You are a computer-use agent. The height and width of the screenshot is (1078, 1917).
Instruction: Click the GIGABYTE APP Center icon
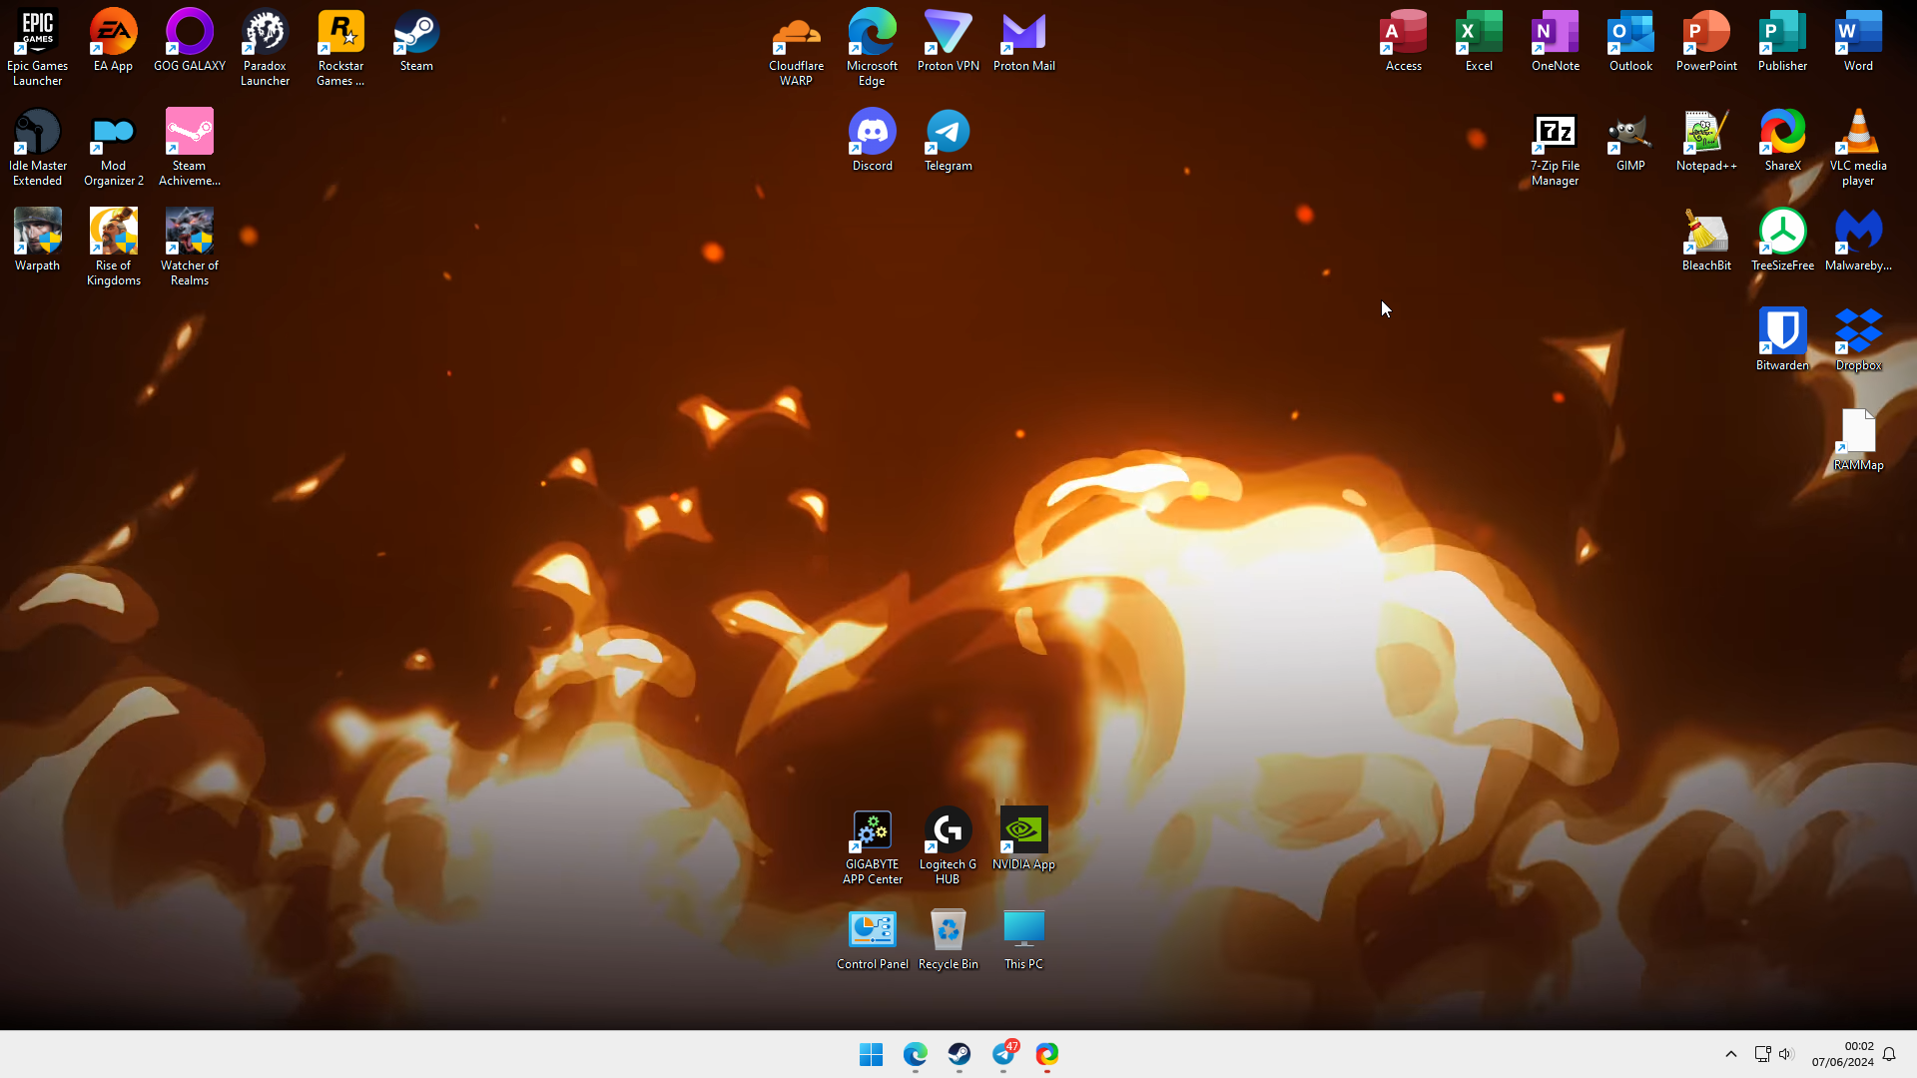pyautogui.click(x=873, y=844)
